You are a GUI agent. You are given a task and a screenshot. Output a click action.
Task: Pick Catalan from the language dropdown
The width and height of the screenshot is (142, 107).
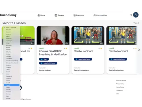click(12, 54)
